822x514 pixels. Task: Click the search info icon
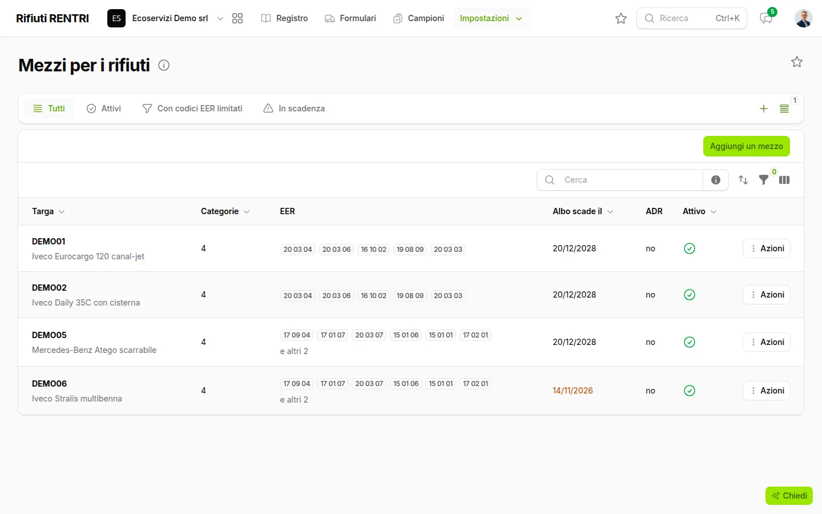tap(716, 180)
